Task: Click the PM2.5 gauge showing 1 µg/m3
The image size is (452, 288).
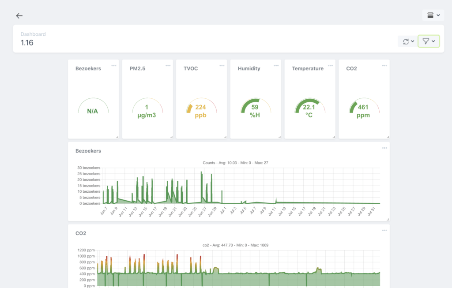Action: click(x=147, y=108)
